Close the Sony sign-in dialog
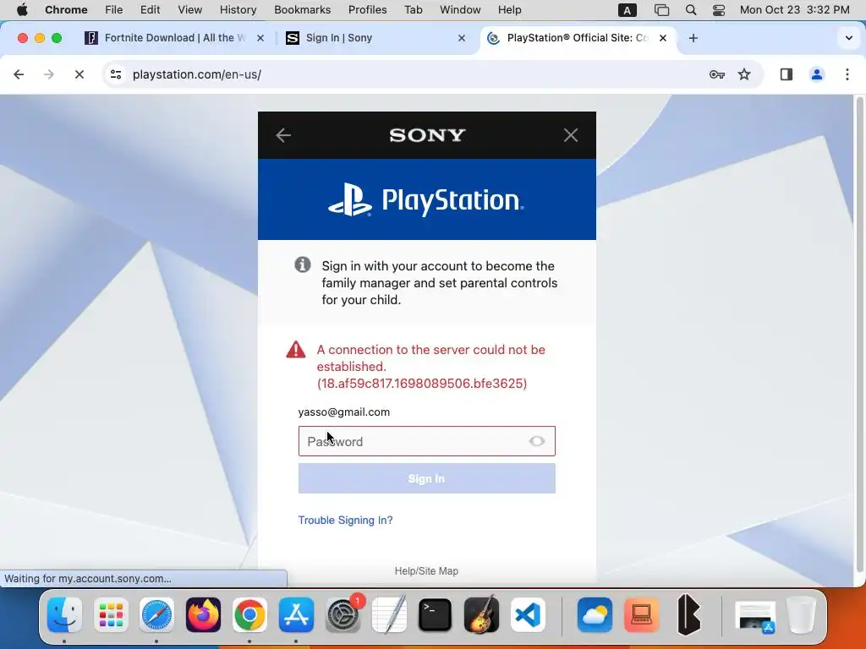Viewport: 866px width, 649px height. [571, 135]
